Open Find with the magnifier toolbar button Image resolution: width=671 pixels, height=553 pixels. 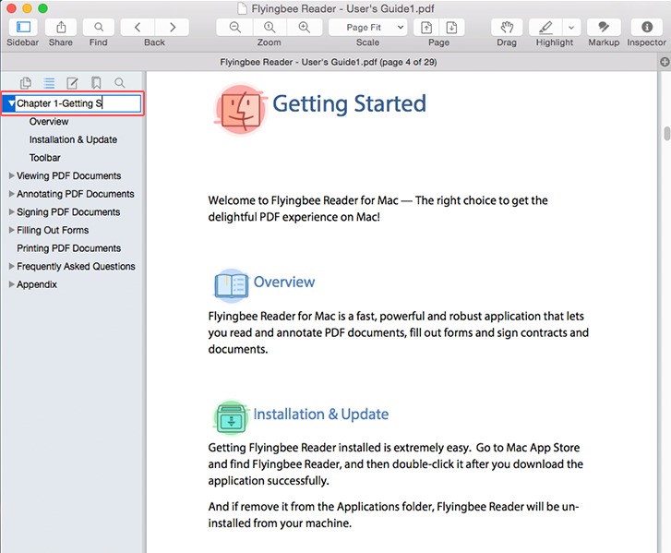(x=99, y=28)
